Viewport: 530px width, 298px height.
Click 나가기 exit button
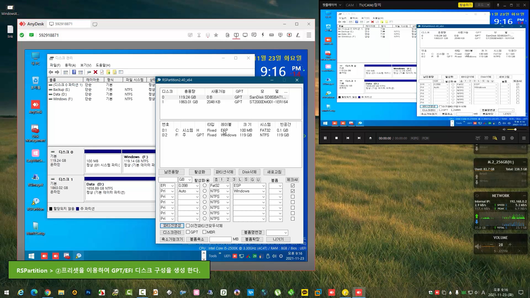(278, 239)
